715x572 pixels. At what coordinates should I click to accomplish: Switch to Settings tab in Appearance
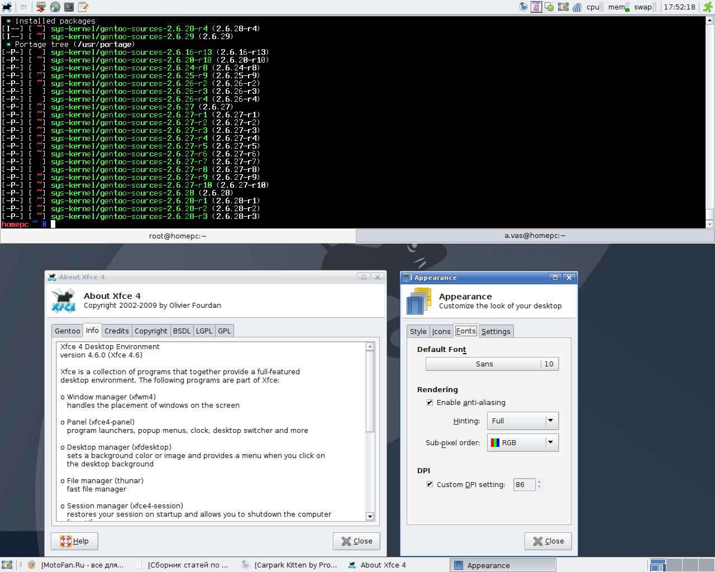point(495,331)
